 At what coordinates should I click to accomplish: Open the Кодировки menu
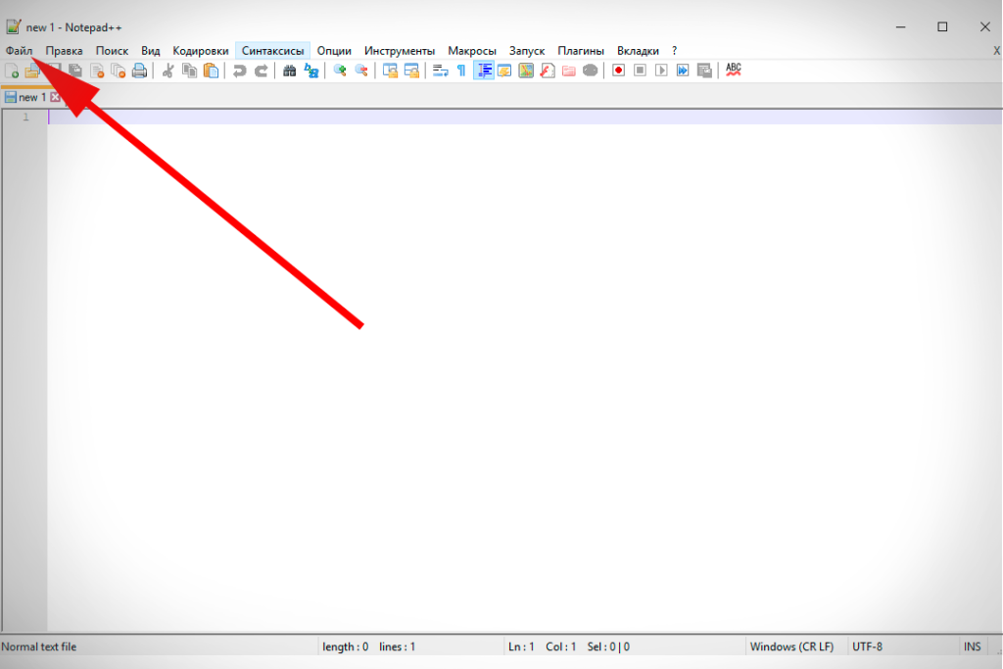200,51
